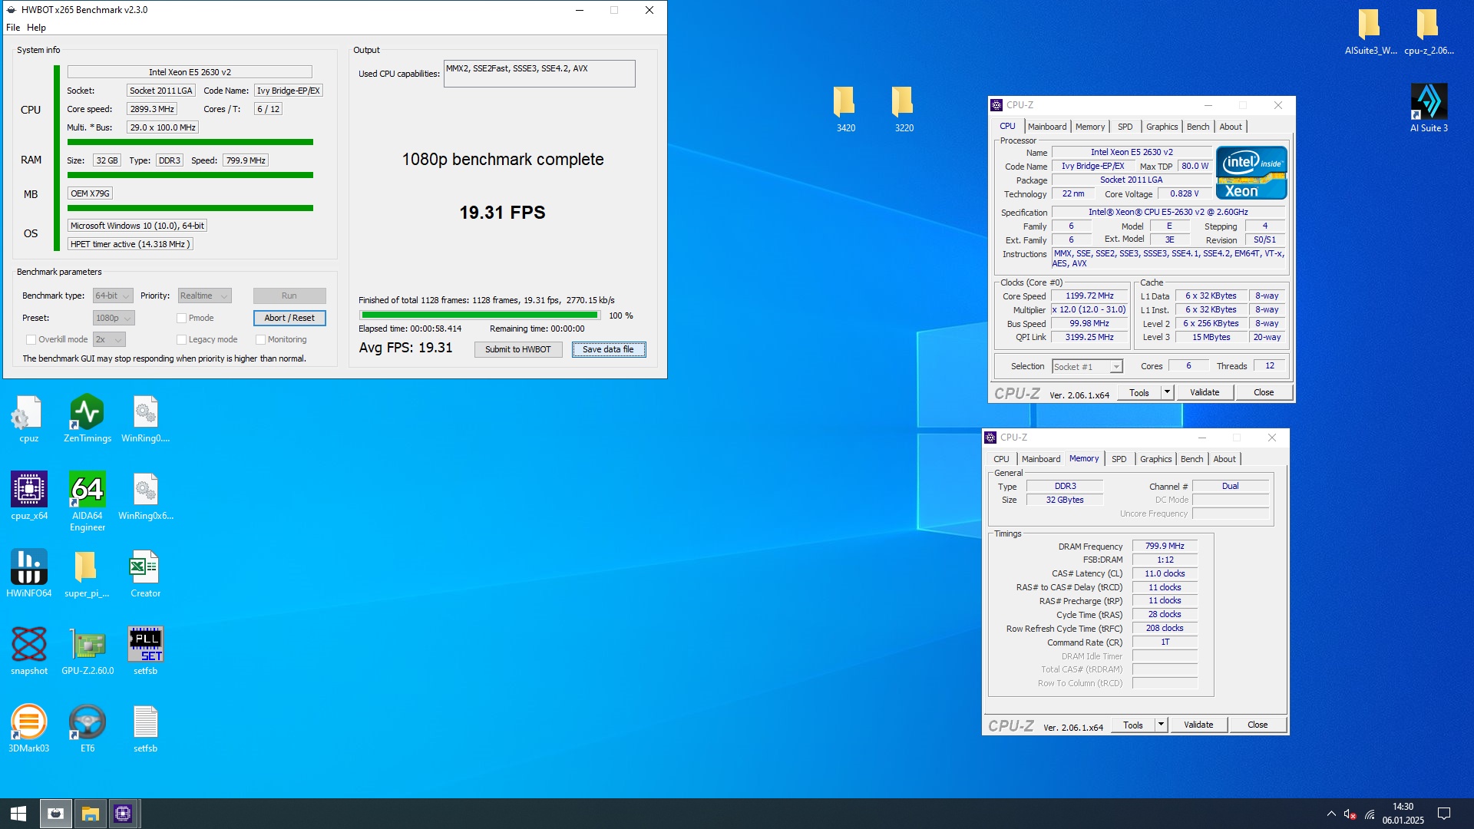This screenshot has height=829, width=1474.
Task: Open the WinRing0x64 file icon
Action: [x=145, y=496]
